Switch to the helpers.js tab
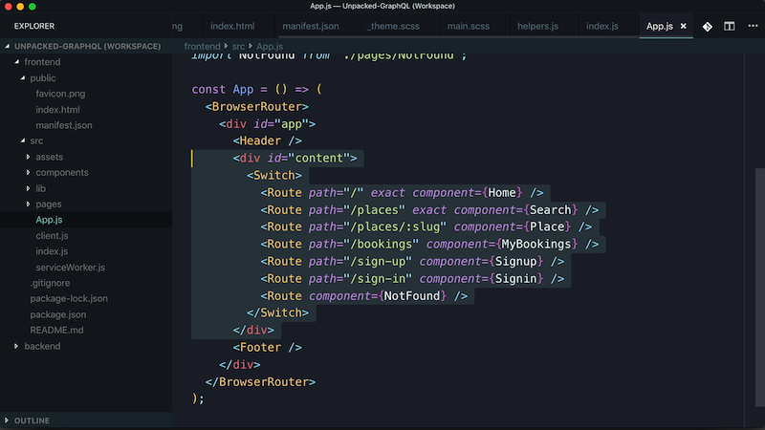This screenshot has height=430, width=765. [x=537, y=27]
